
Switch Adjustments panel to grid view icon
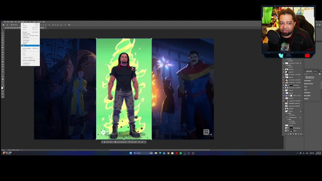tap(320, 74)
